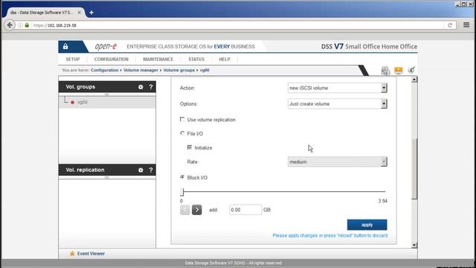
Task: Click the server/documents icon top right
Action: 385,71
